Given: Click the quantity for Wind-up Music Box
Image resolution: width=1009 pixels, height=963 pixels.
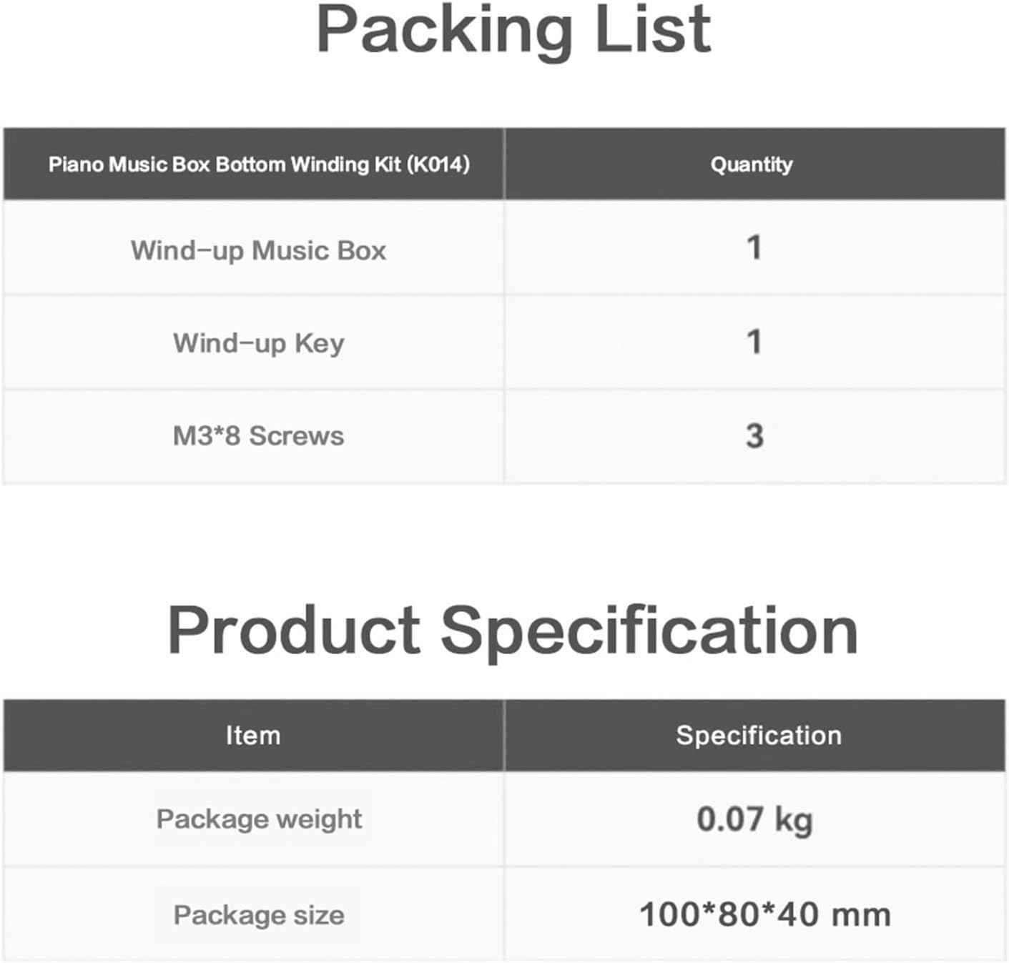Looking at the screenshot, I should coord(754,248).
